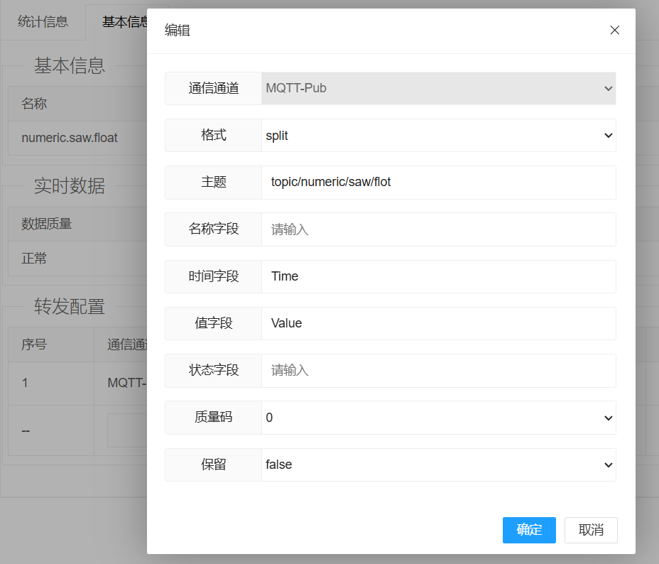This screenshot has height=564, width=659.
Task: Select the 基本信息 tab
Action: 122,22
